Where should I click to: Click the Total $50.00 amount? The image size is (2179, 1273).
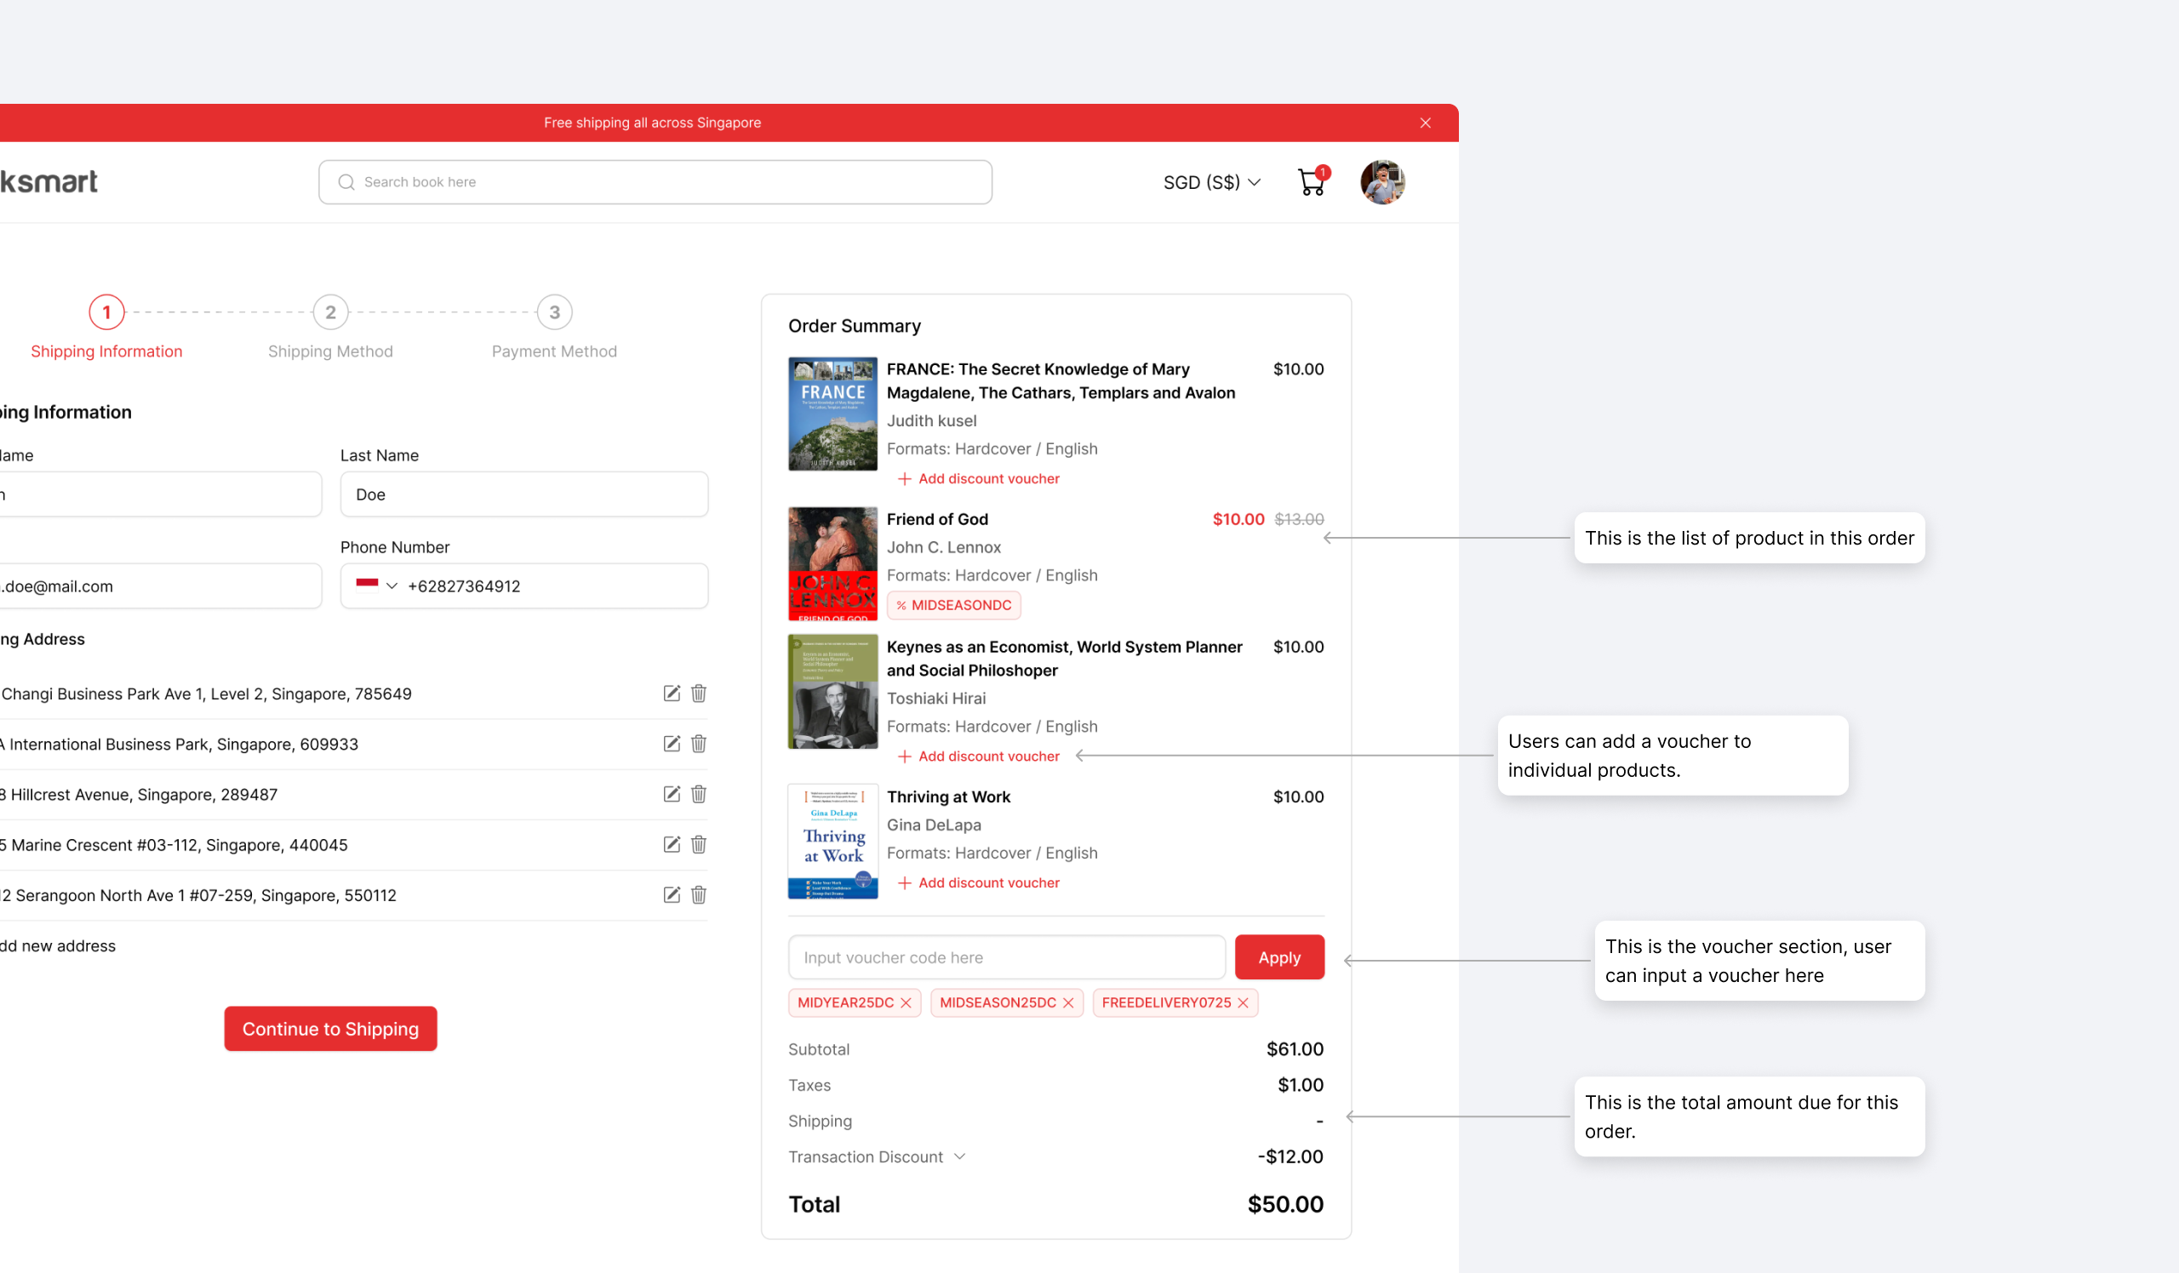(x=1285, y=1203)
